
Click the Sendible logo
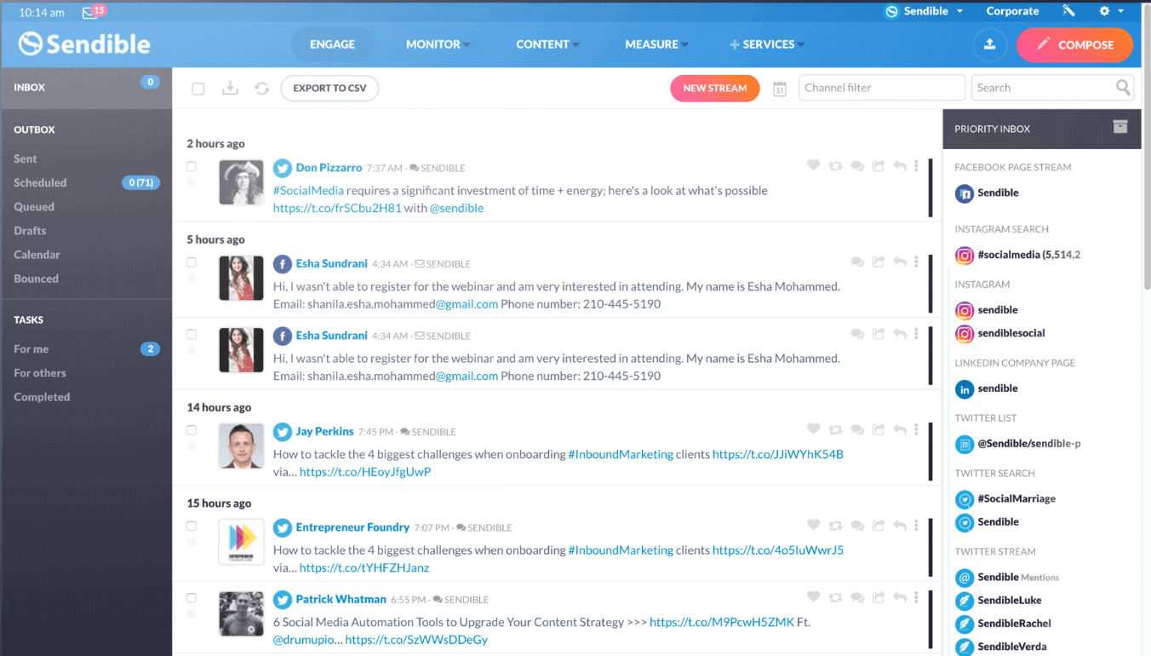[84, 43]
